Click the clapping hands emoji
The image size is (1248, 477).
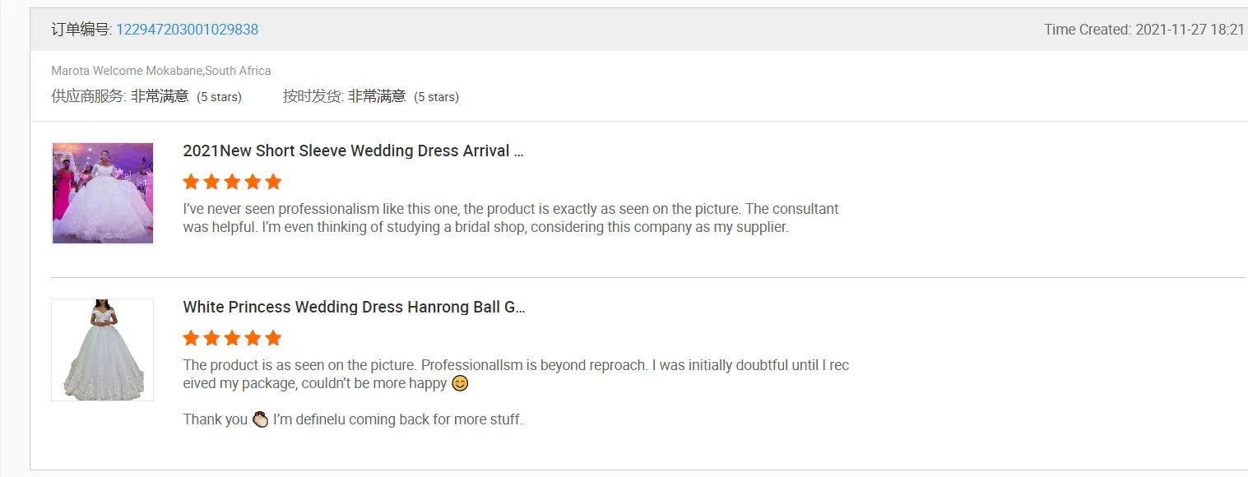(x=260, y=419)
